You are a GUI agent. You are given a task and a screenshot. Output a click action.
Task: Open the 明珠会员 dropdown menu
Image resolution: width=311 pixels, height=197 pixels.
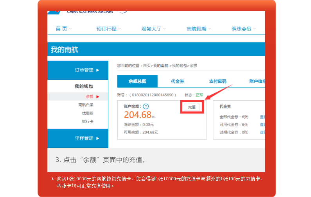[x=244, y=29]
